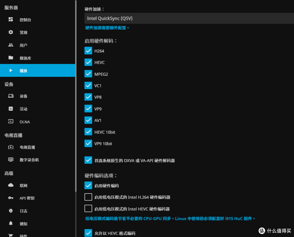Switch to the 播放 playback section

point(23,70)
